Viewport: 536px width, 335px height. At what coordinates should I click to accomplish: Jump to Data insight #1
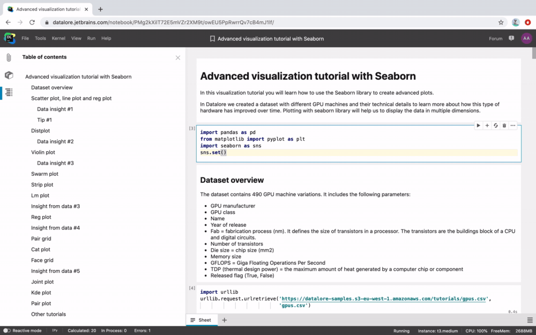[55, 109]
